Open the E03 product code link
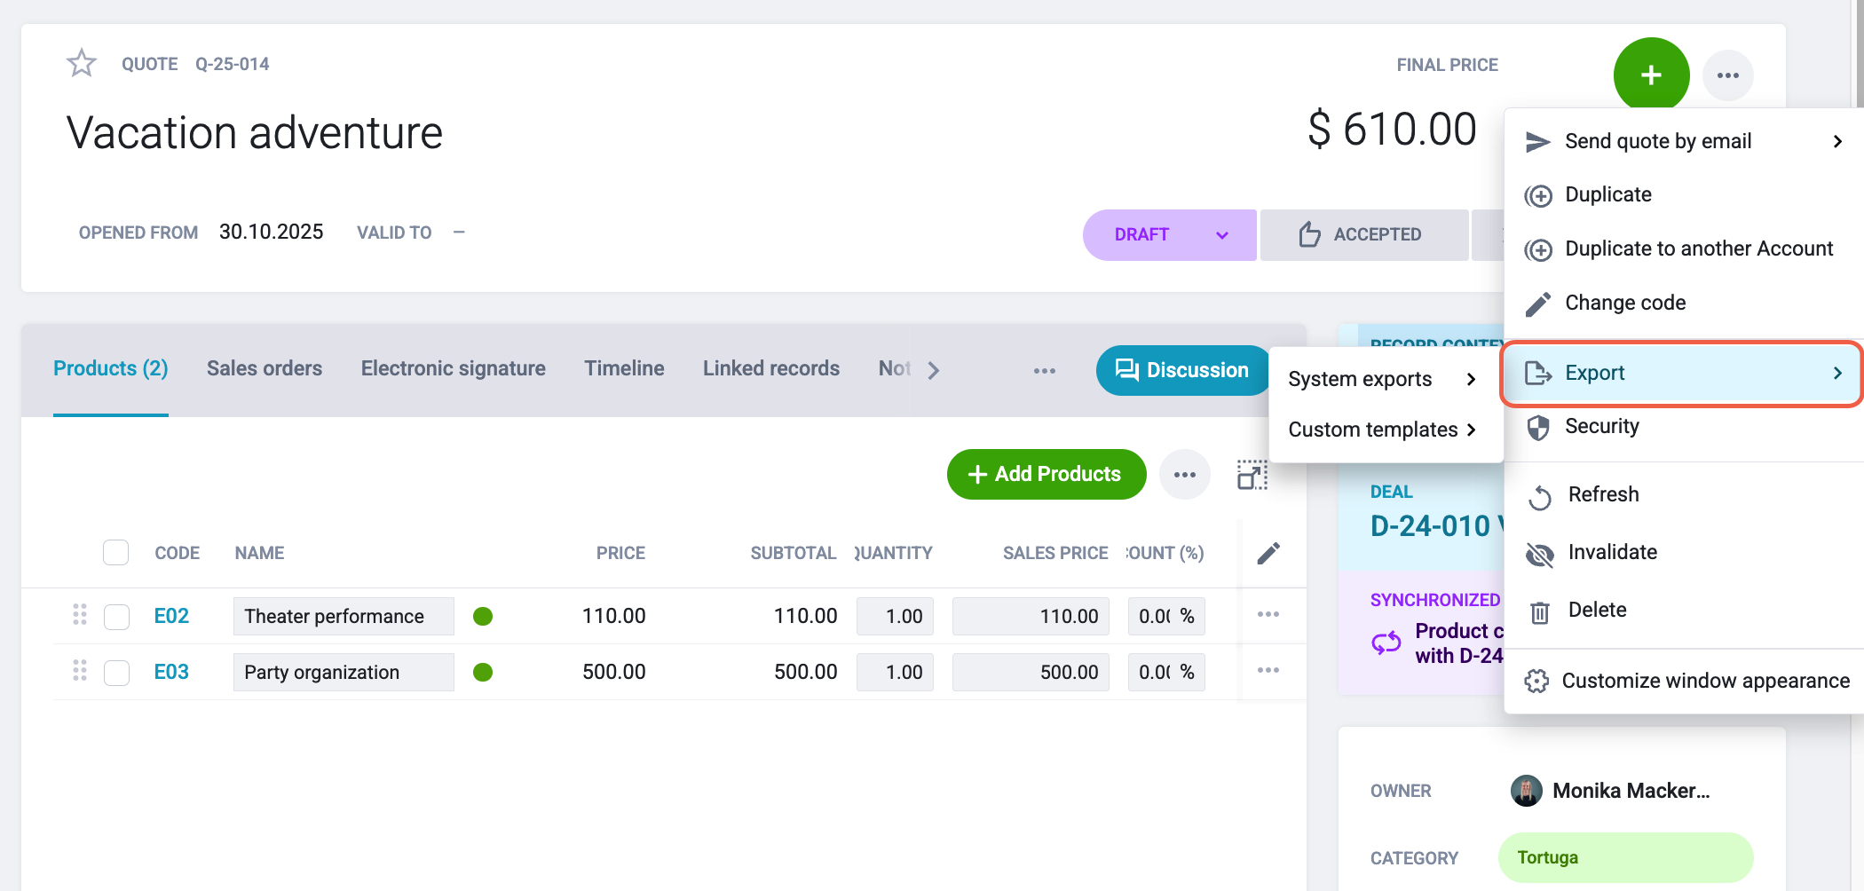Viewport: 1864px width, 891px height. pos(171,672)
